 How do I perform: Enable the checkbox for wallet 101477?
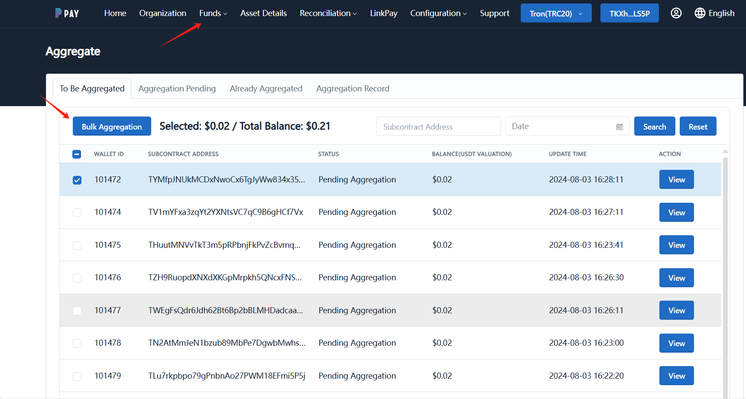coord(77,311)
